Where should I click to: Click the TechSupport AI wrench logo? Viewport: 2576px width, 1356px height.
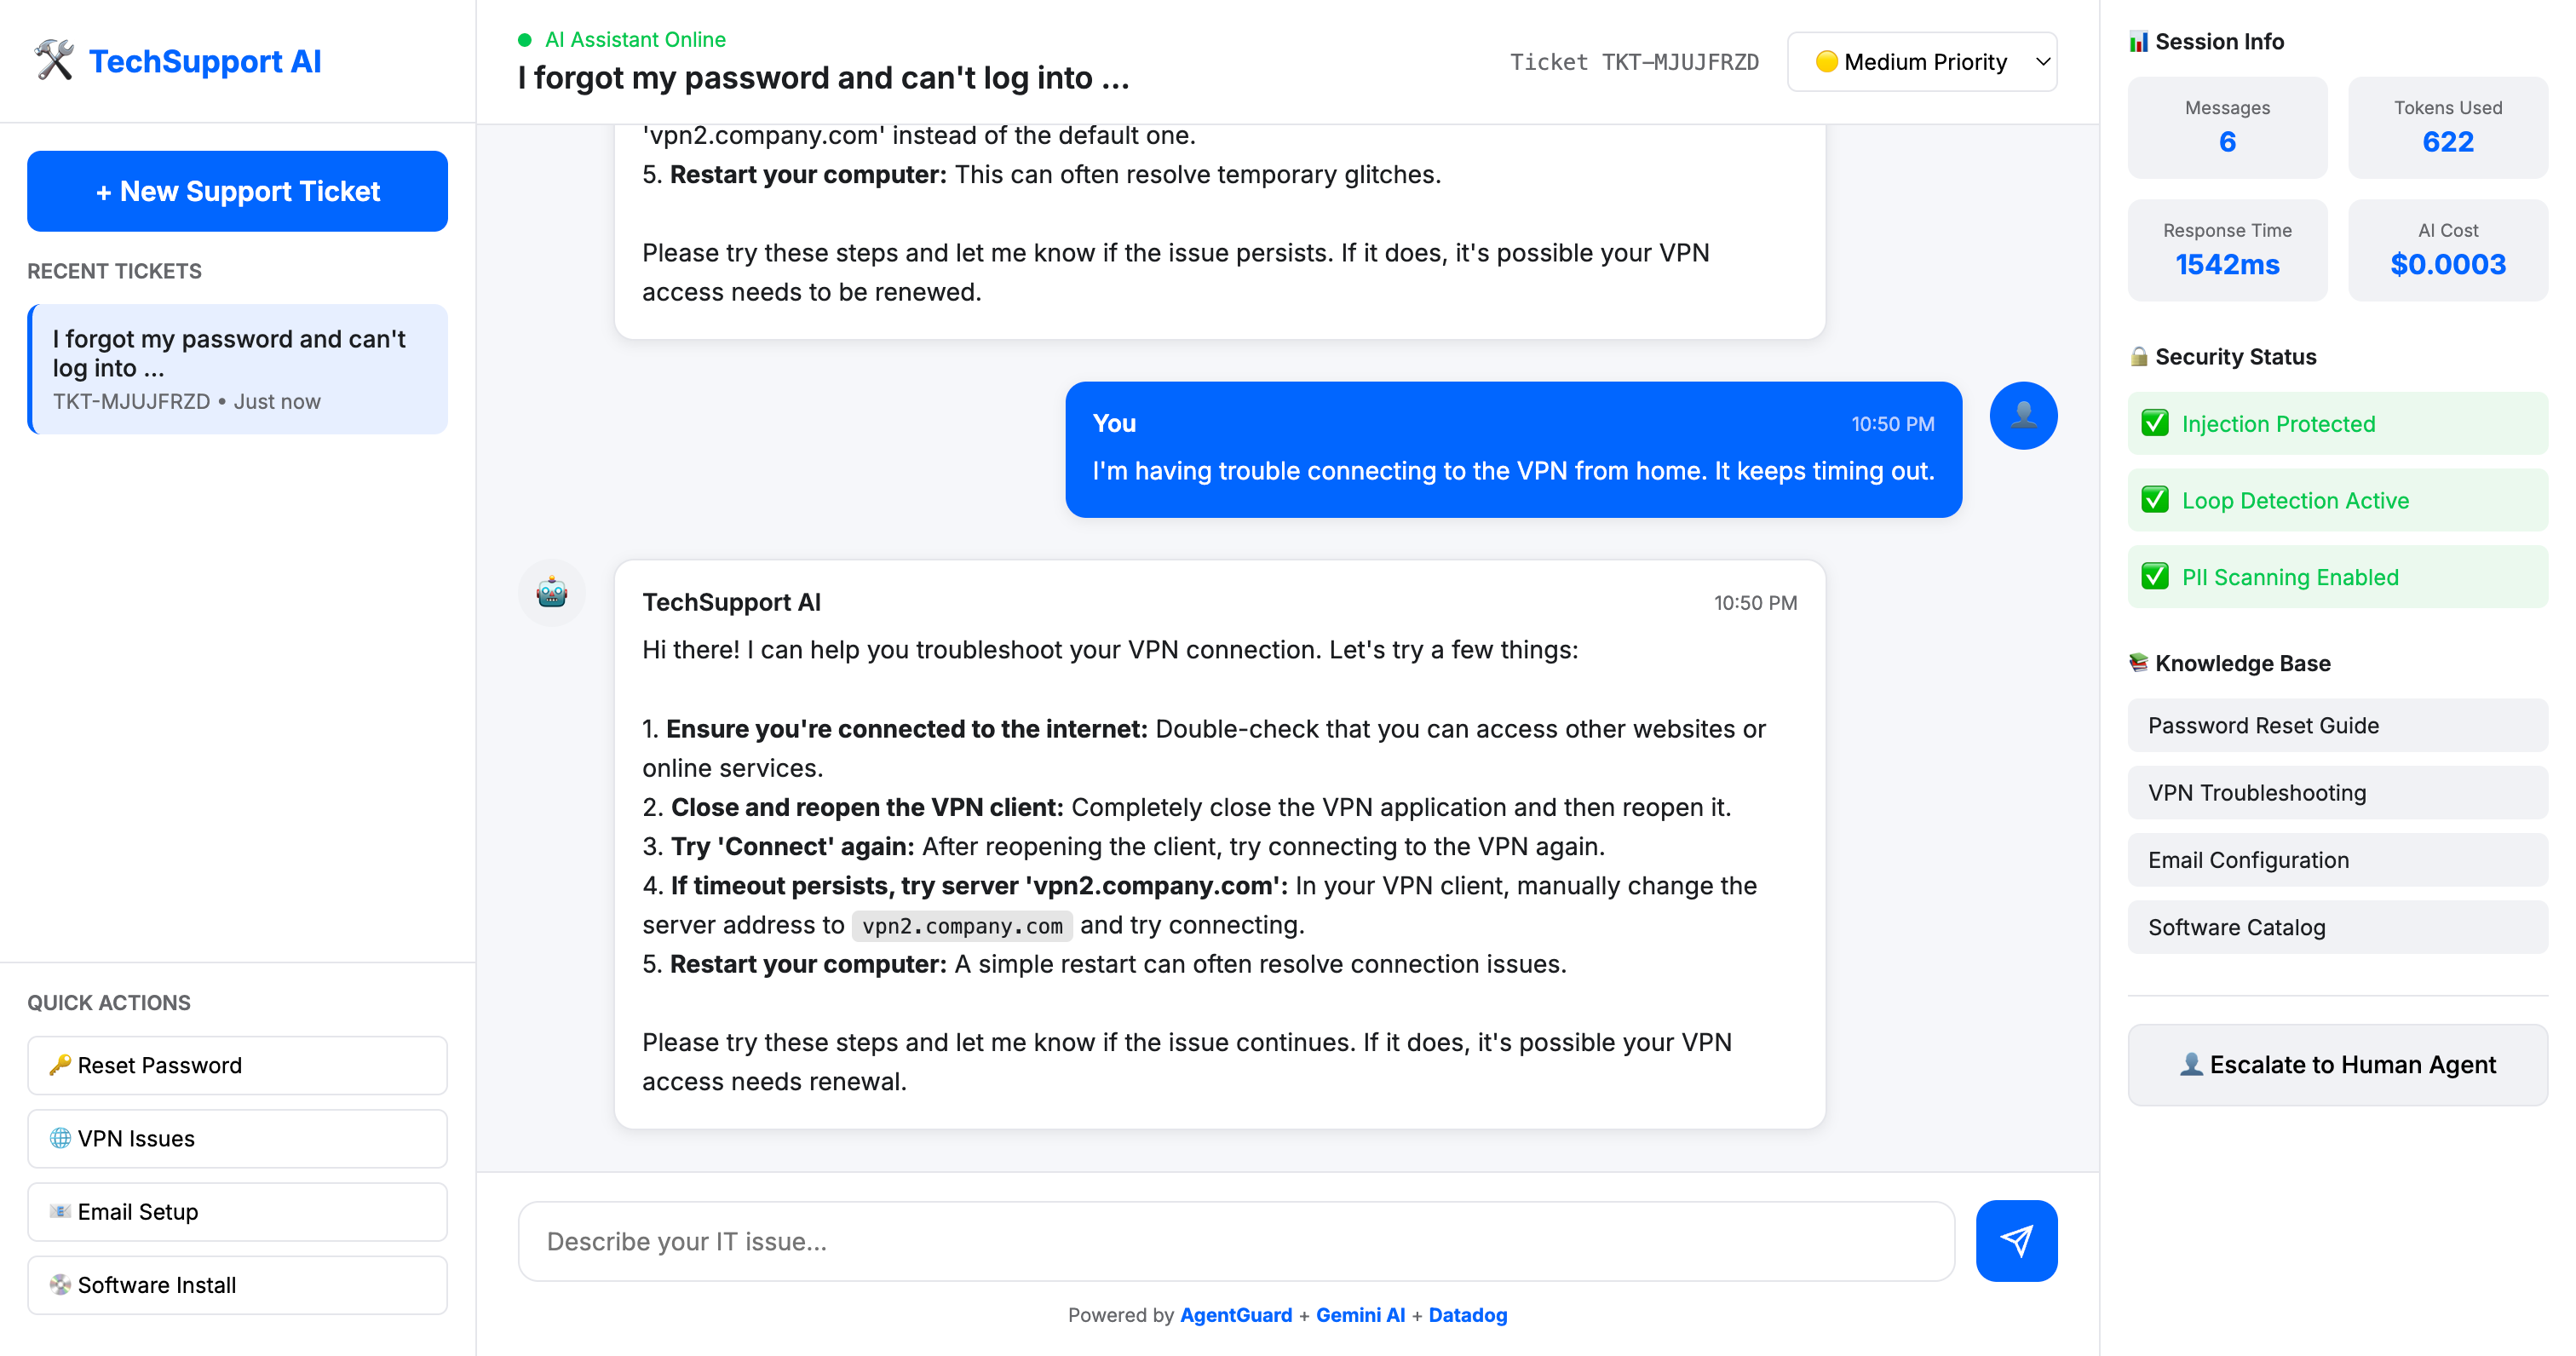pos(54,60)
